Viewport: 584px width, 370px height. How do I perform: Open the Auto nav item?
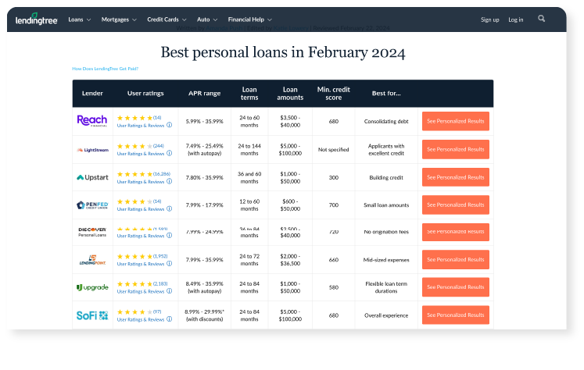pos(203,20)
